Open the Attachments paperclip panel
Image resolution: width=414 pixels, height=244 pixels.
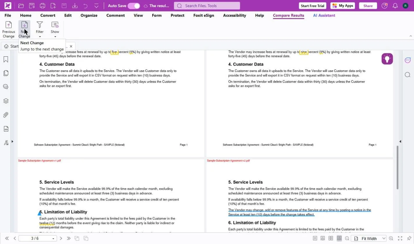click(x=6, y=115)
